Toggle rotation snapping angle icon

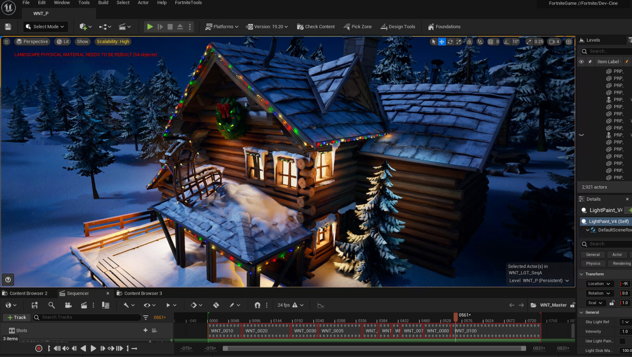507,42
